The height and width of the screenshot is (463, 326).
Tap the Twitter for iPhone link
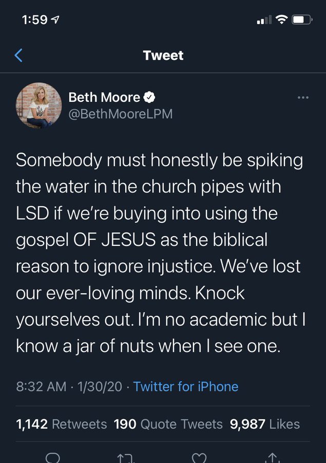186,386
